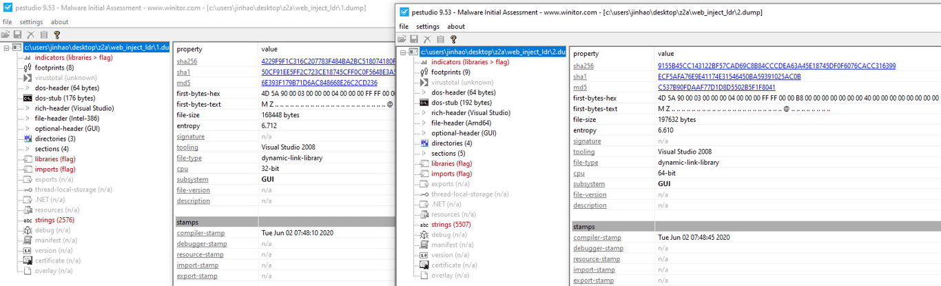This screenshot has height=286, width=941.
Task: Click the close-file X icon in the 1.dump window toolbar
Action: 31,34
